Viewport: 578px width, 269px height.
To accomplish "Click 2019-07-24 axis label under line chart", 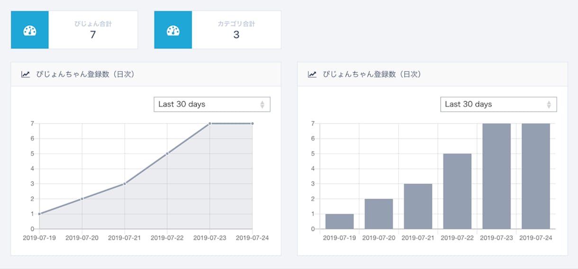I will tap(252, 238).
